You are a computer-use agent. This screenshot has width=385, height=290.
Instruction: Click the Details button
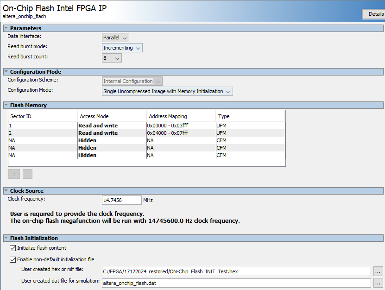coord(375,14)
